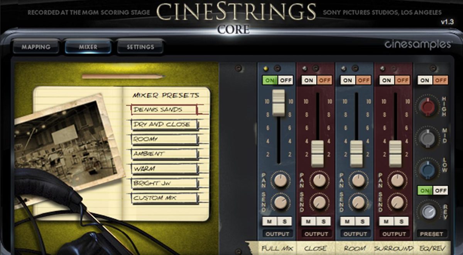Viewport: 463px width, 255px height.
Task: Choose the Bright JW preset
Action: coord(165,183)
